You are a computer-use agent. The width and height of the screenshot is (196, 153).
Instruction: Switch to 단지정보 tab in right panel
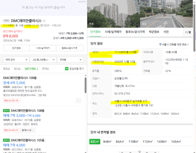click(95, 32)
